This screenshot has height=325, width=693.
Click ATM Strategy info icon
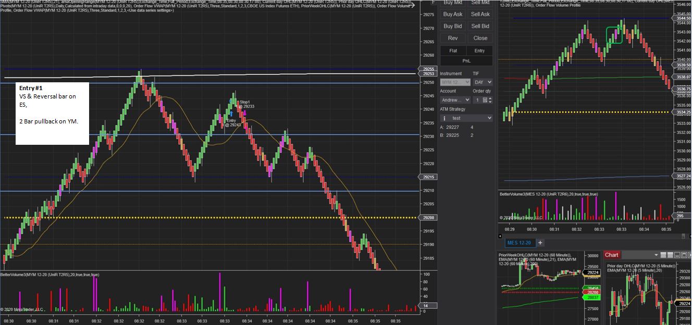[444, 118]
